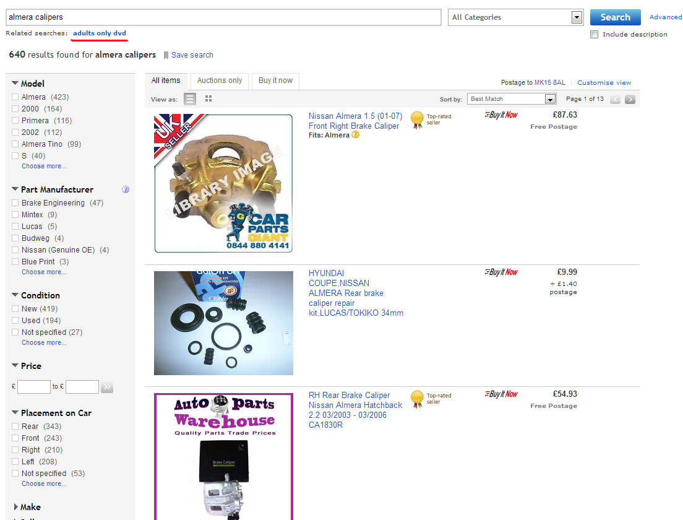Check the Right (210) placement filter

[15, 450]
